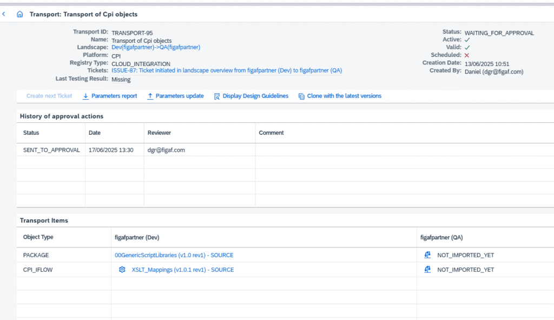The height and width of the screenshot is (320, 554).
Task: Click the compare icon in PACKAGE row
Action: pos(427,255)
